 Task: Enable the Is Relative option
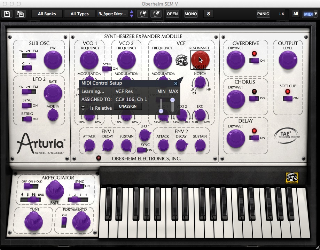coord(83,108)
